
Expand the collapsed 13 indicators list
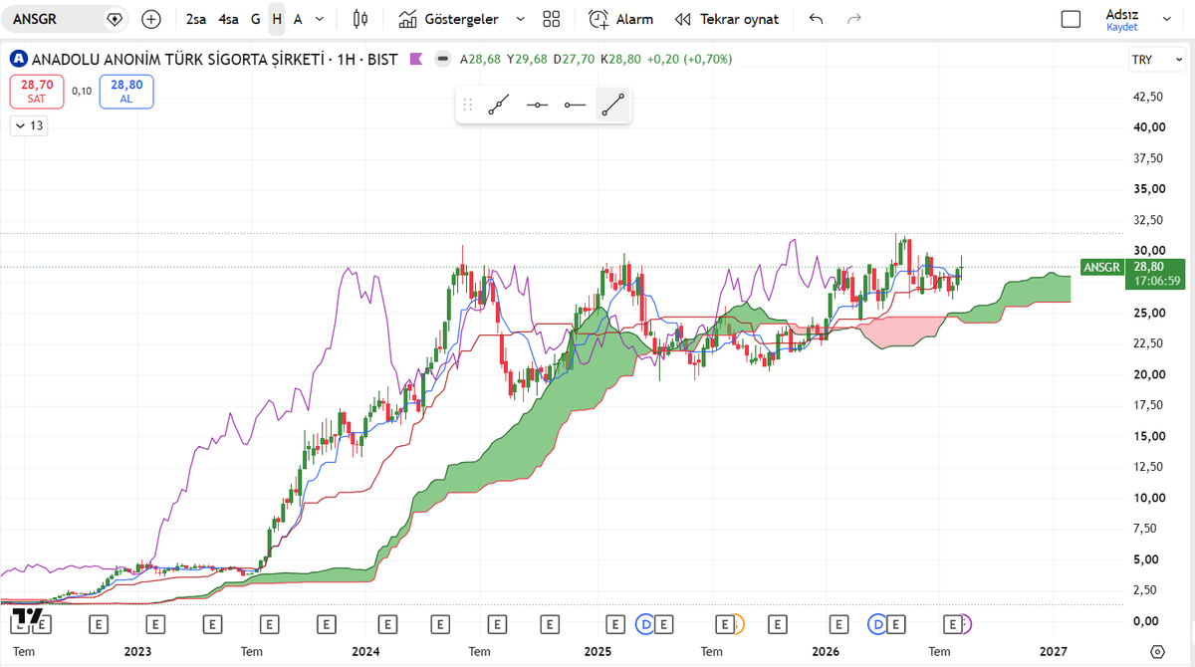pos(29,125)
